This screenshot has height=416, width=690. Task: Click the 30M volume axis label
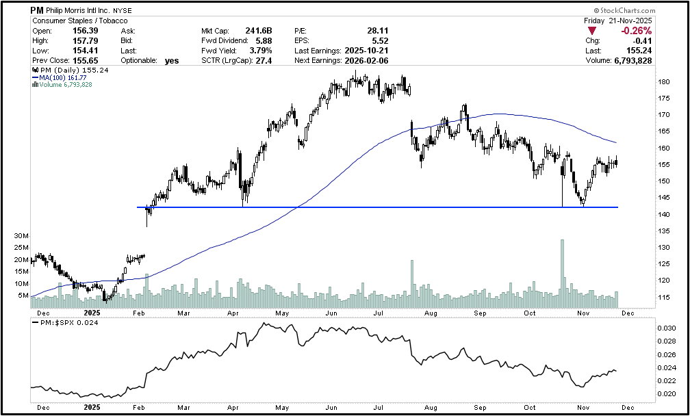coord(21,235)
